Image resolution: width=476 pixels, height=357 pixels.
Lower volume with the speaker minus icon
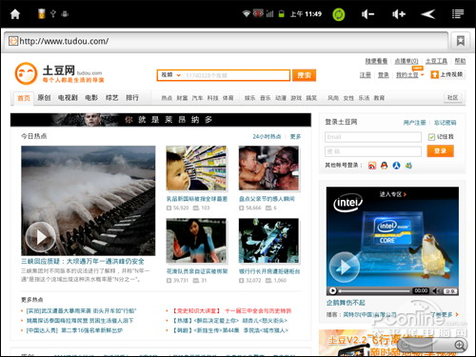tap(367, 14)
